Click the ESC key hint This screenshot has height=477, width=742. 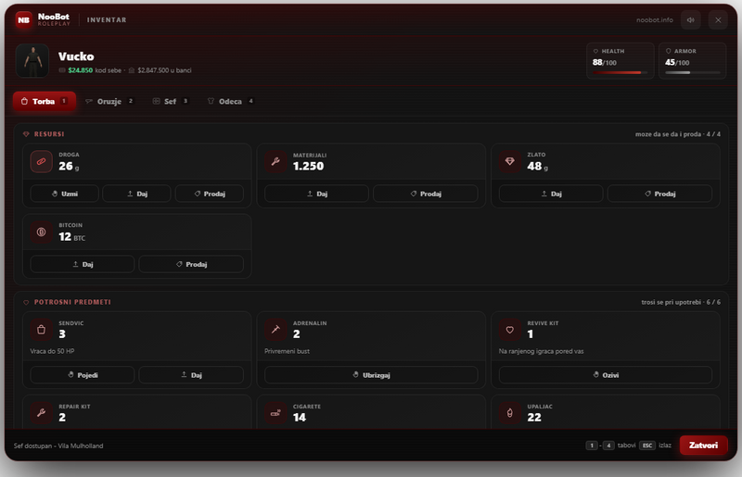tap(646, 446)
